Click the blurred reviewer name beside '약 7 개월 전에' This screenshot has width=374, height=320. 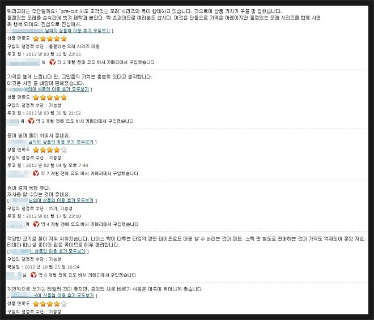click(x=19, y=173)
